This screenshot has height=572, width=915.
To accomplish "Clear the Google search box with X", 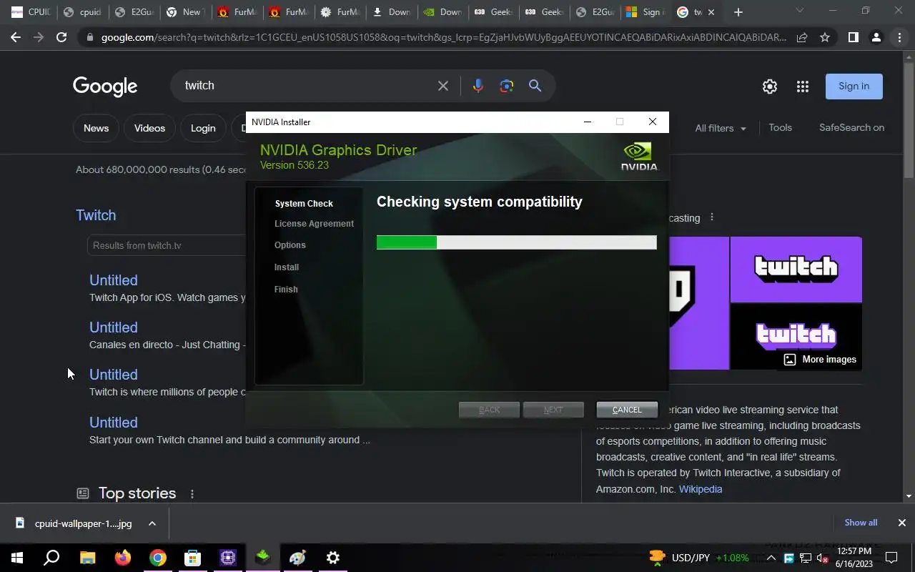I will 443,86.
